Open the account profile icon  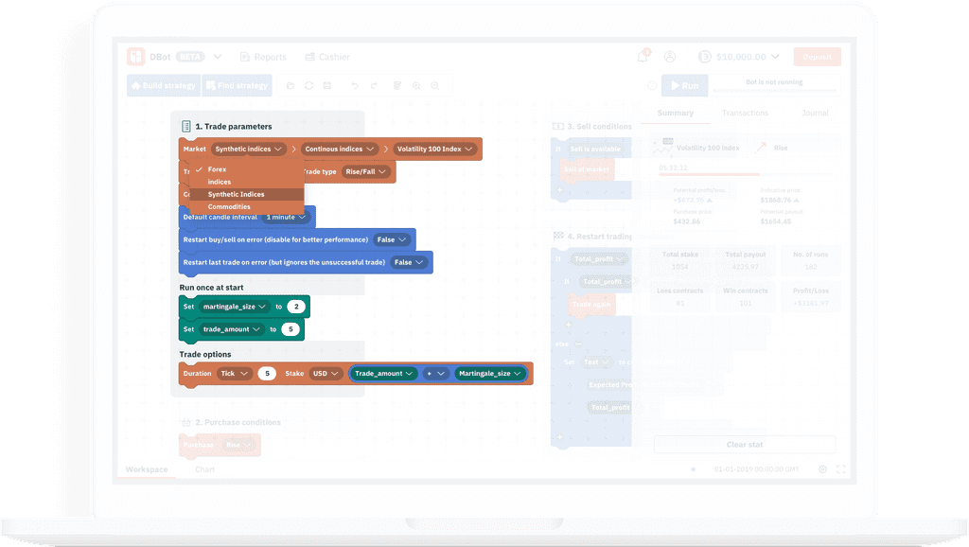pyautogui.click(x=670, y=57)
